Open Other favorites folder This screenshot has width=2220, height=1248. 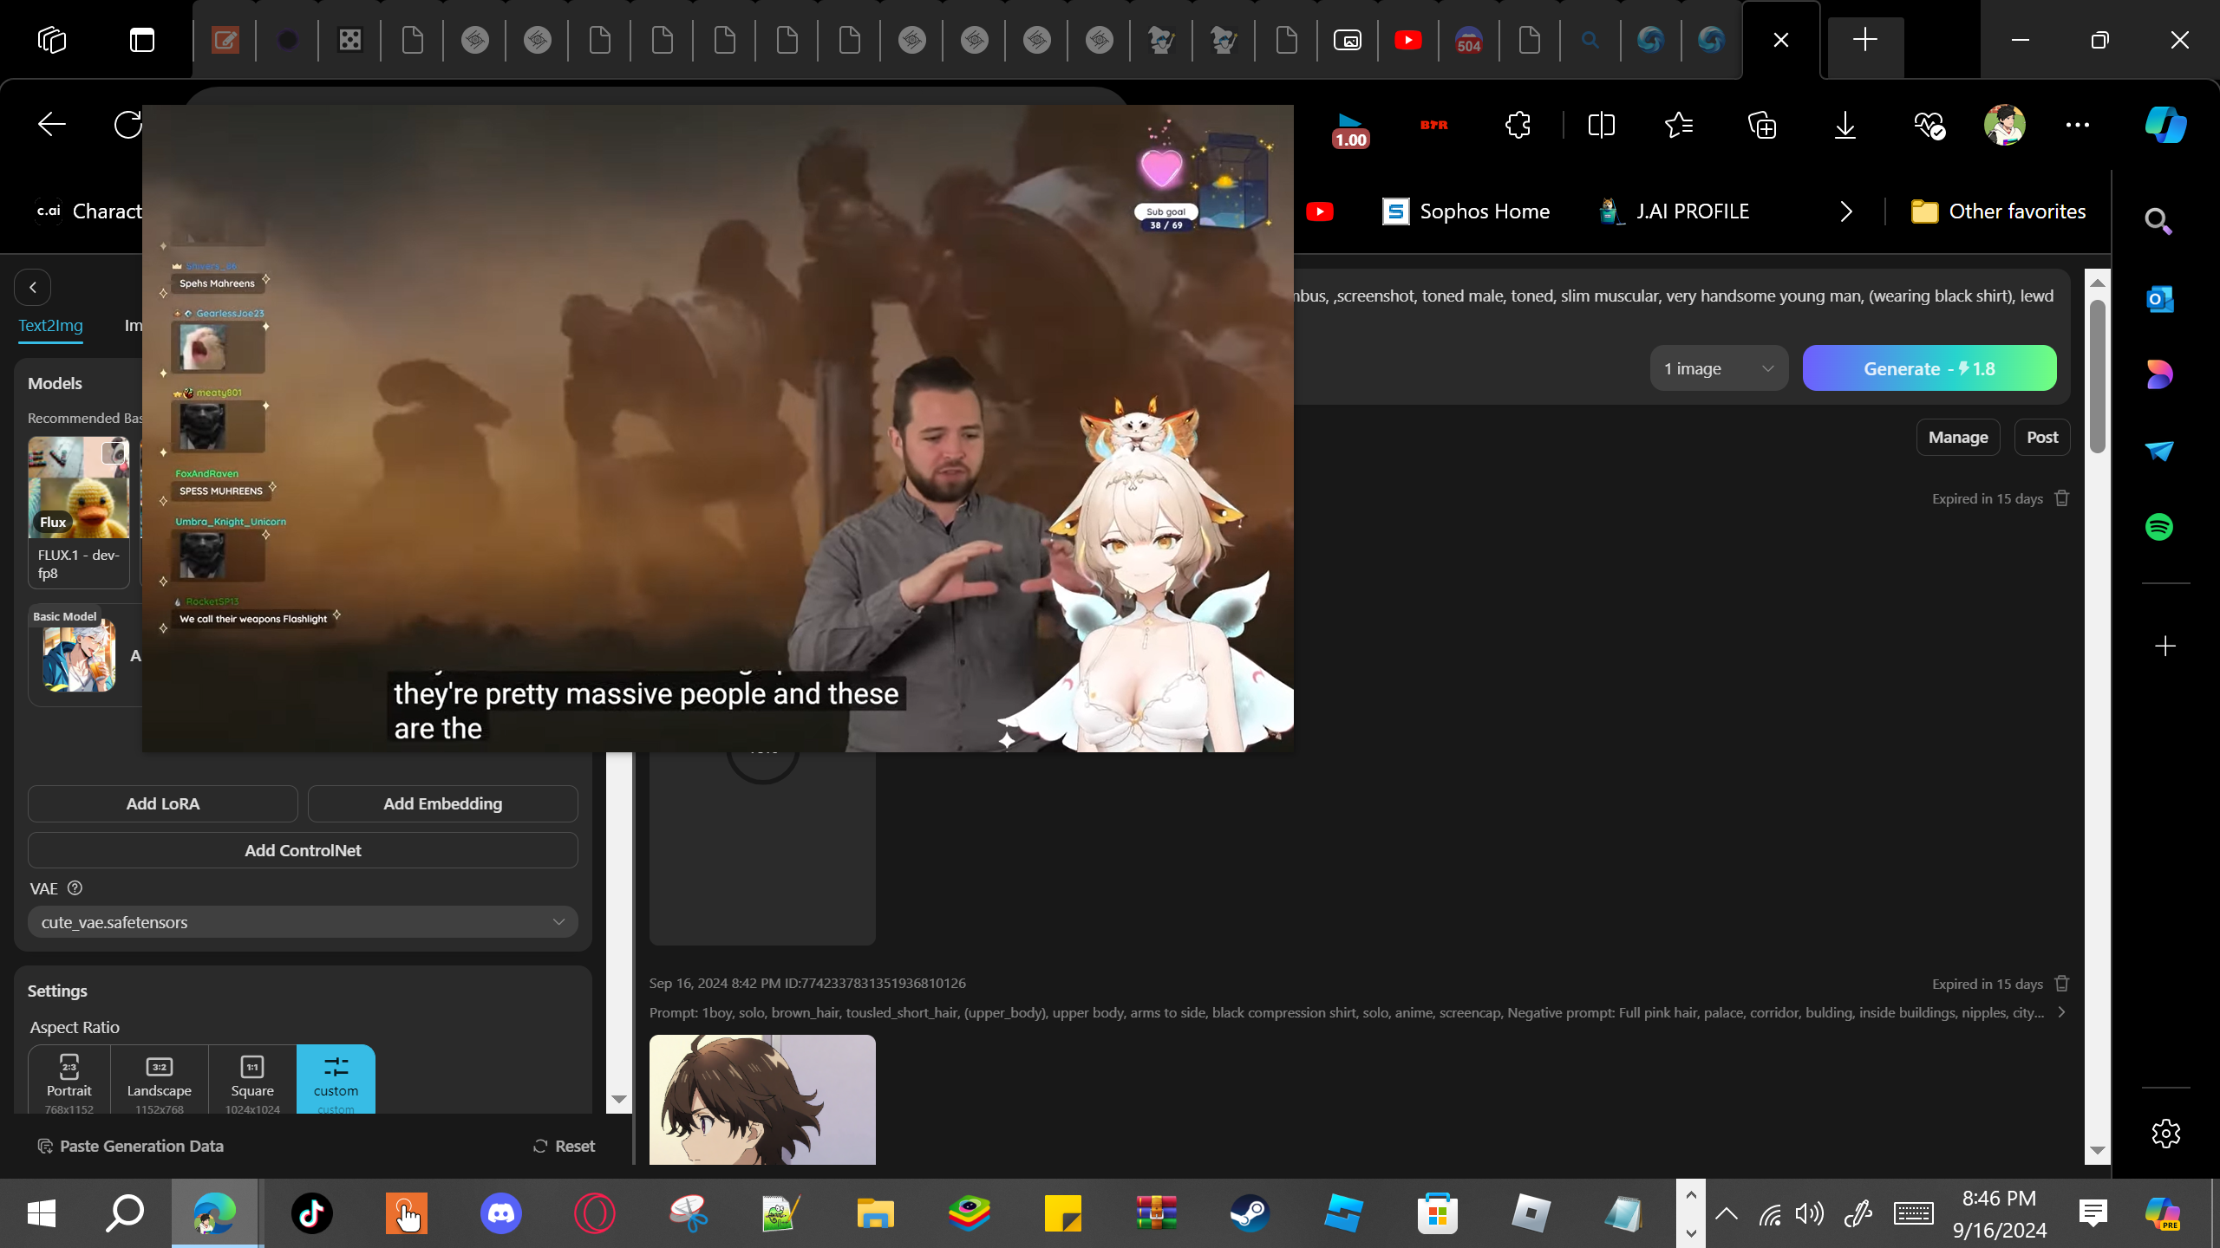[1999, 211]
